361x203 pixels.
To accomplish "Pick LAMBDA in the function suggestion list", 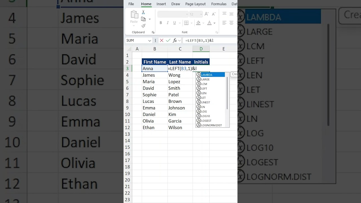I will pyautogui.click(x=207, y=75).
